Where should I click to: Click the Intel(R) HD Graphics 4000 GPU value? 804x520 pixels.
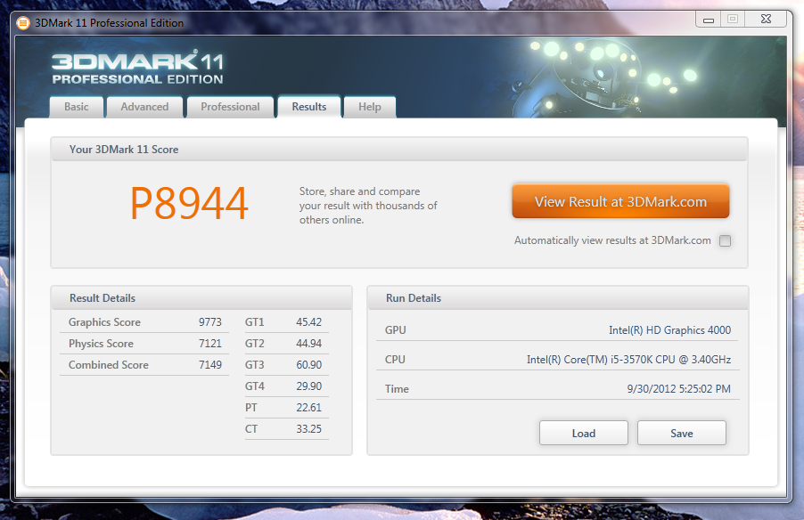[x=669, y=330]
